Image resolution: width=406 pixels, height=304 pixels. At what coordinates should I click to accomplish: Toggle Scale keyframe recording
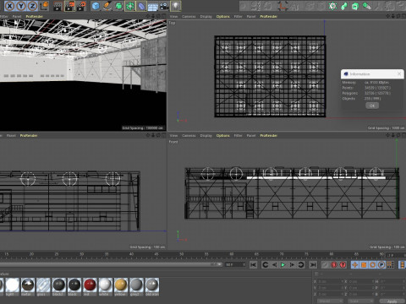click(364, 265)
